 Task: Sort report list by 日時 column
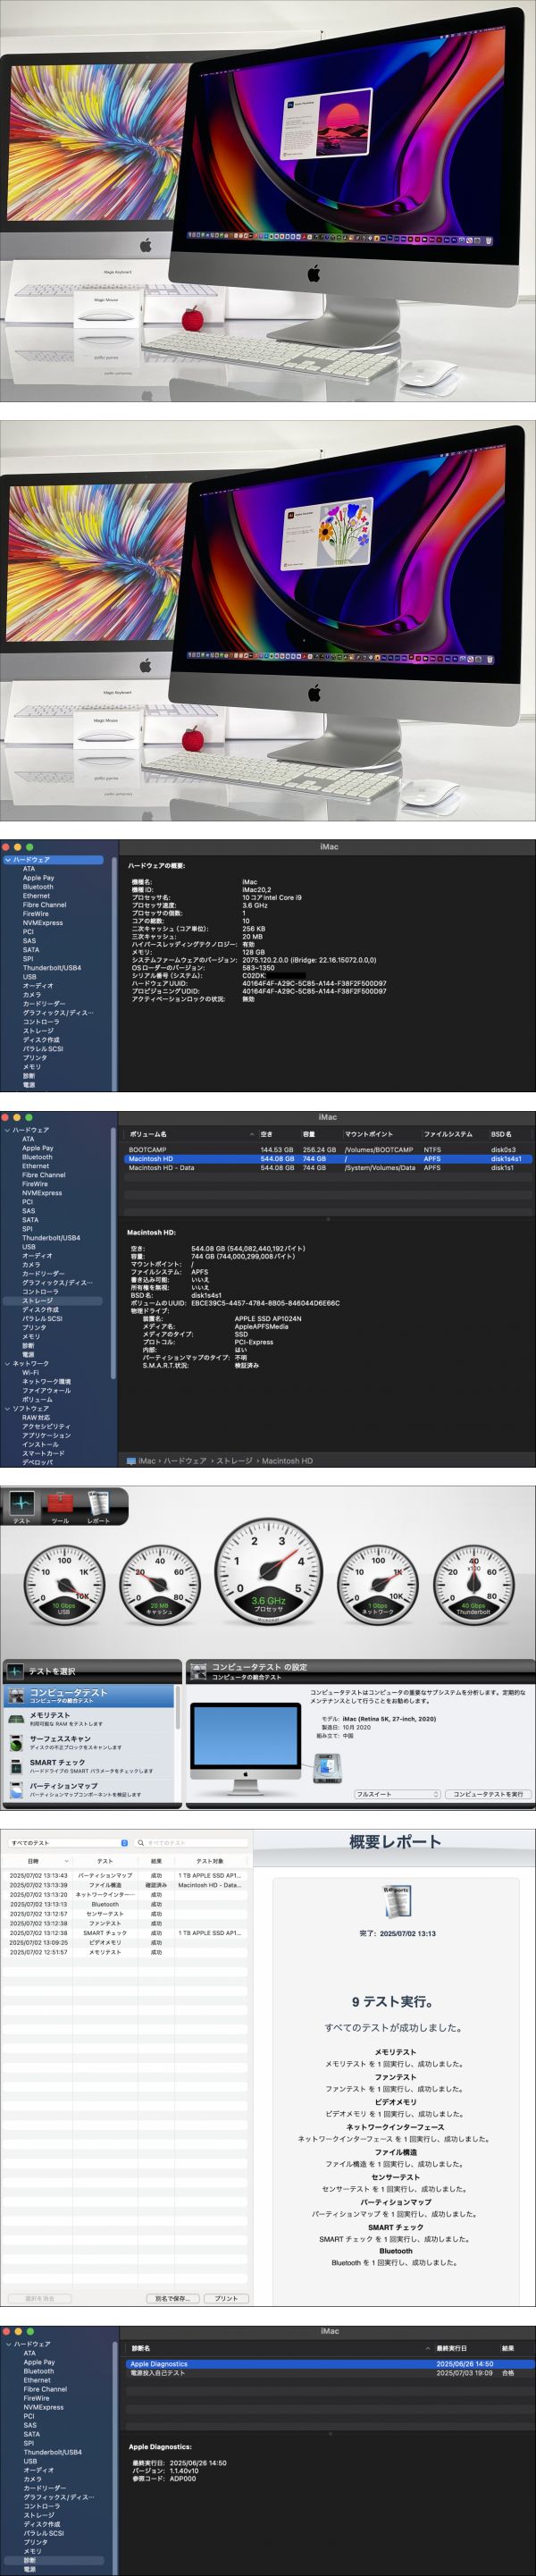click(36, 1861)
